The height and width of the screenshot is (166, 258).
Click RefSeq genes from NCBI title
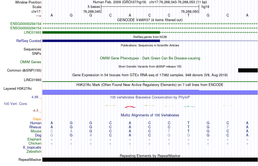(x=150, y=37)
